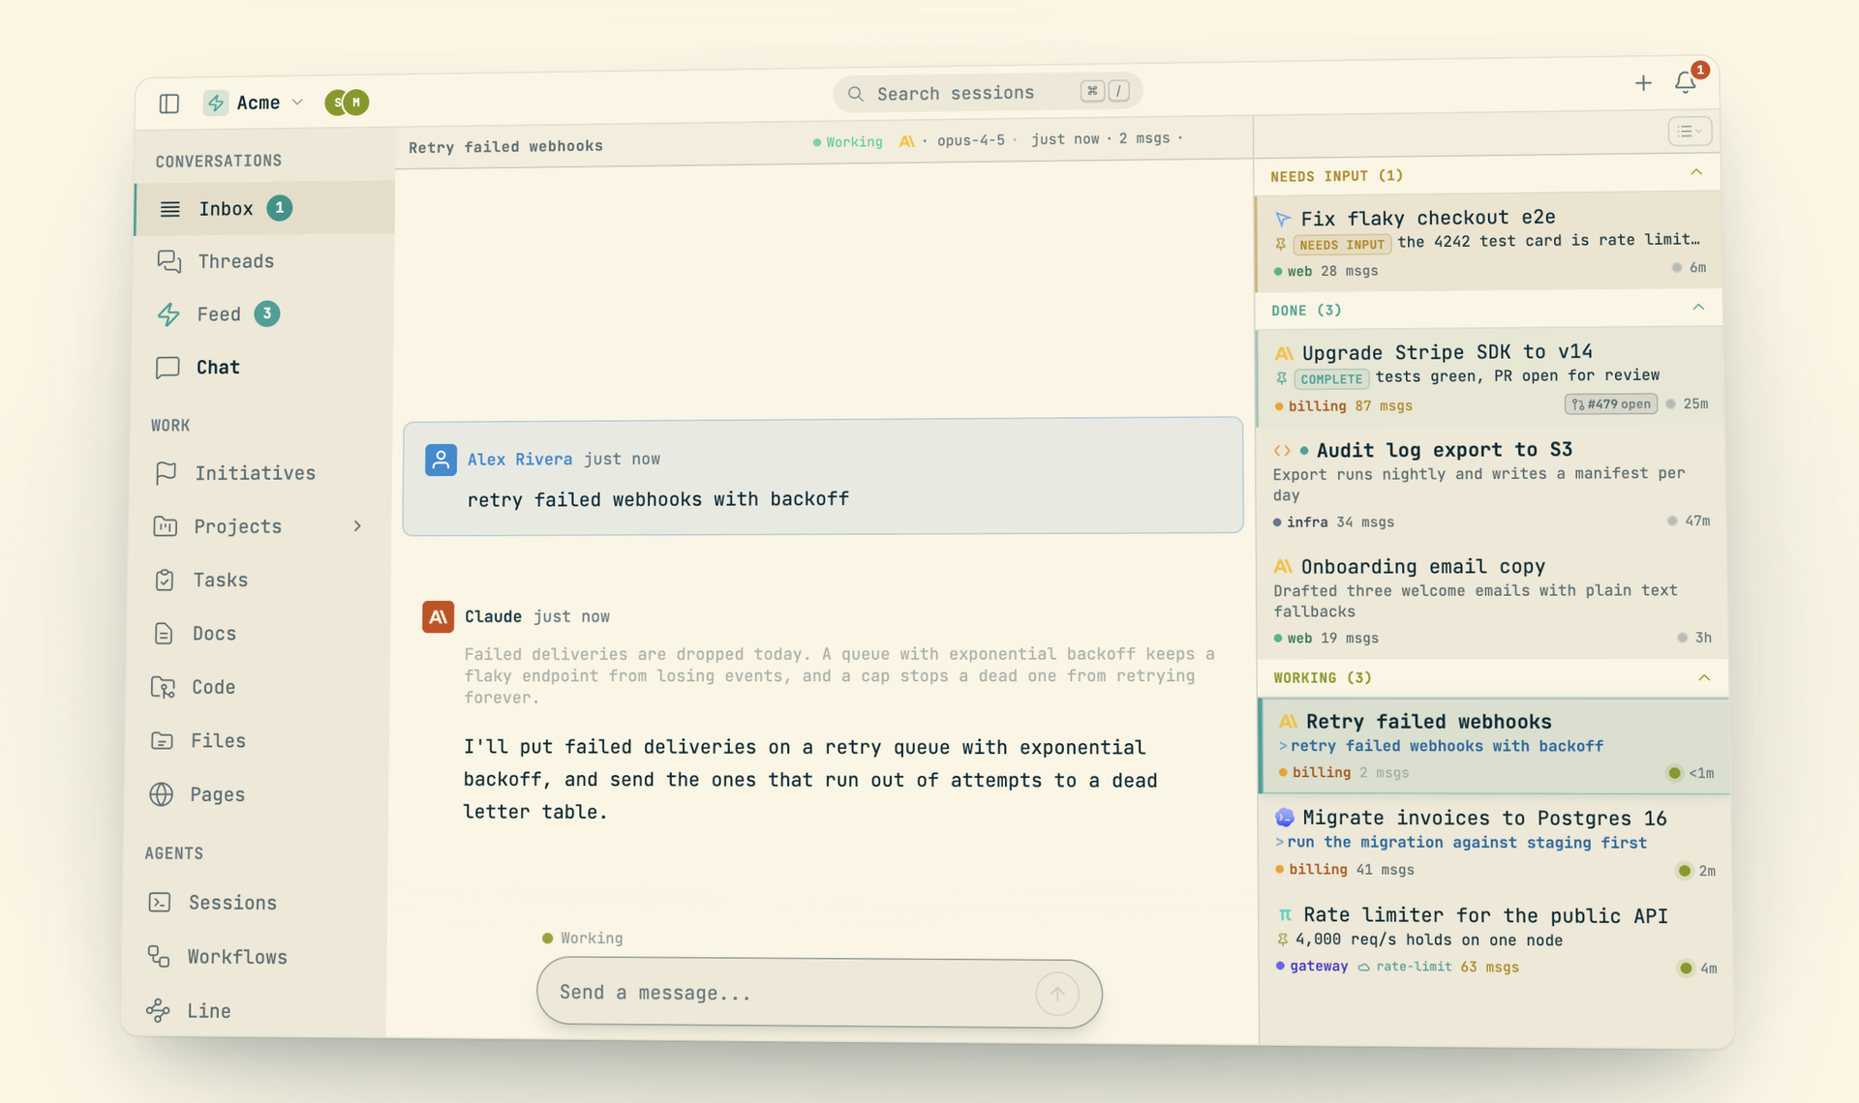This screenshot has height=1103, width=1859.
Task: Click the rate-limit tag
Action: pyautogui.click(x=1406, y=967)
